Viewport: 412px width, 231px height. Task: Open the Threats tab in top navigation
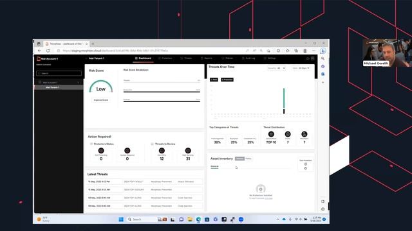(186, 58)
